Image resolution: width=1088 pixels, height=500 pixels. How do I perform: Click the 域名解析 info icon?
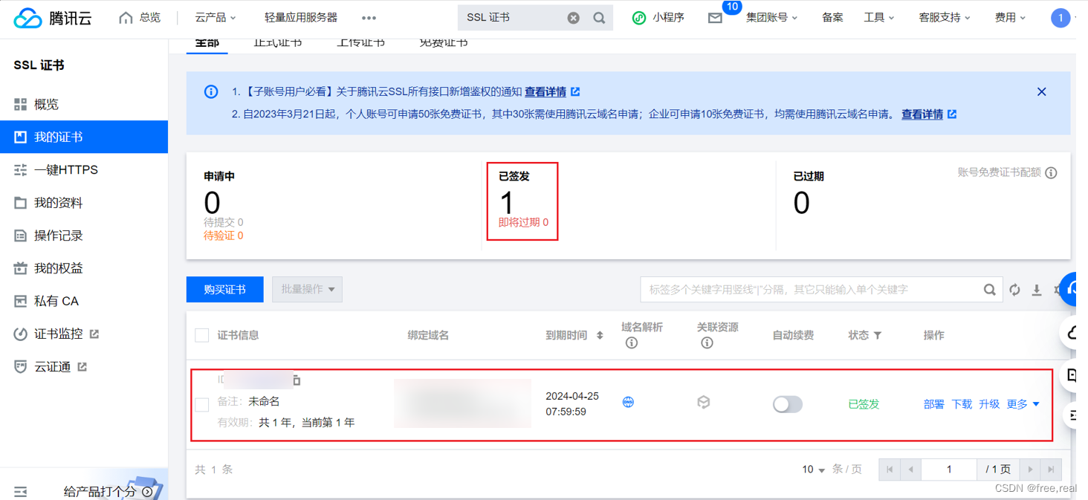click(631, 342)
